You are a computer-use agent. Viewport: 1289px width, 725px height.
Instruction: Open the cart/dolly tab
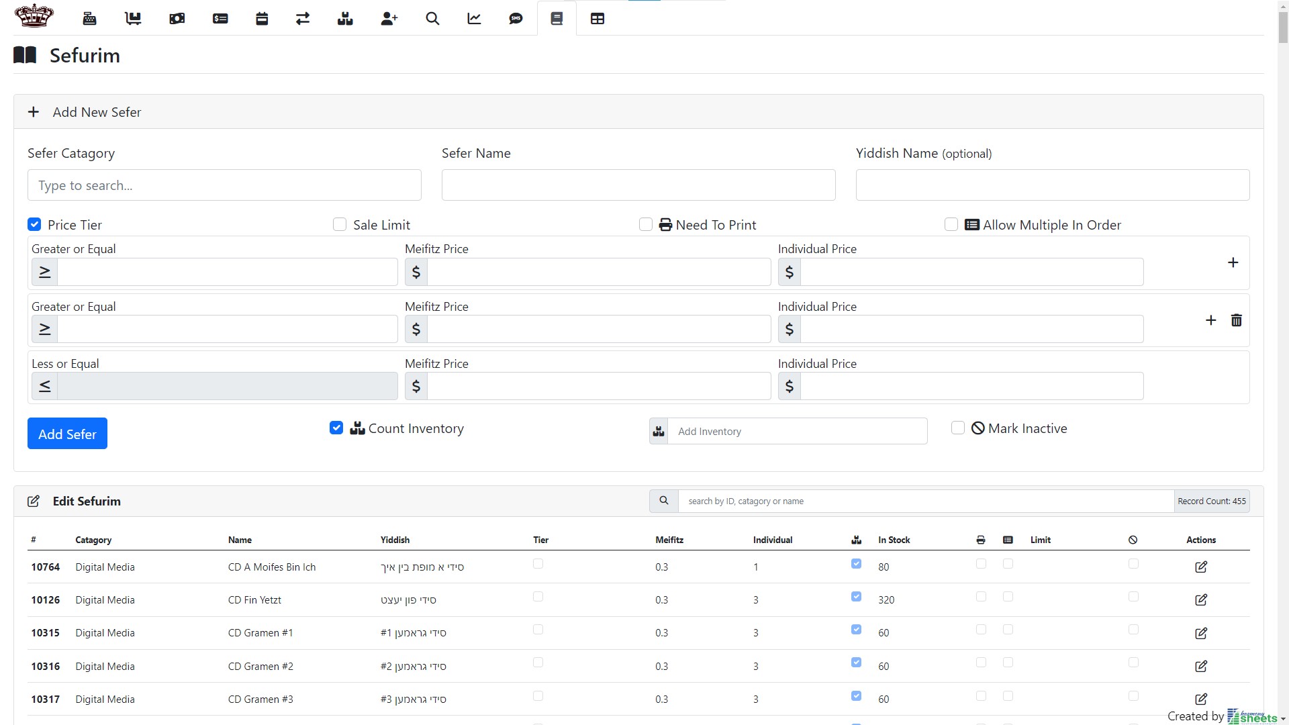[x=133, y=19]
